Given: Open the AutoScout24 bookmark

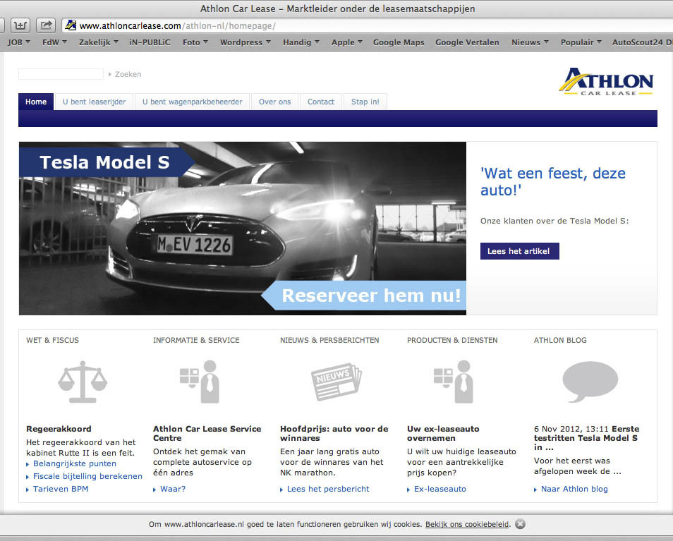Looking at the screenshot, I should click(x=642, y=42).
